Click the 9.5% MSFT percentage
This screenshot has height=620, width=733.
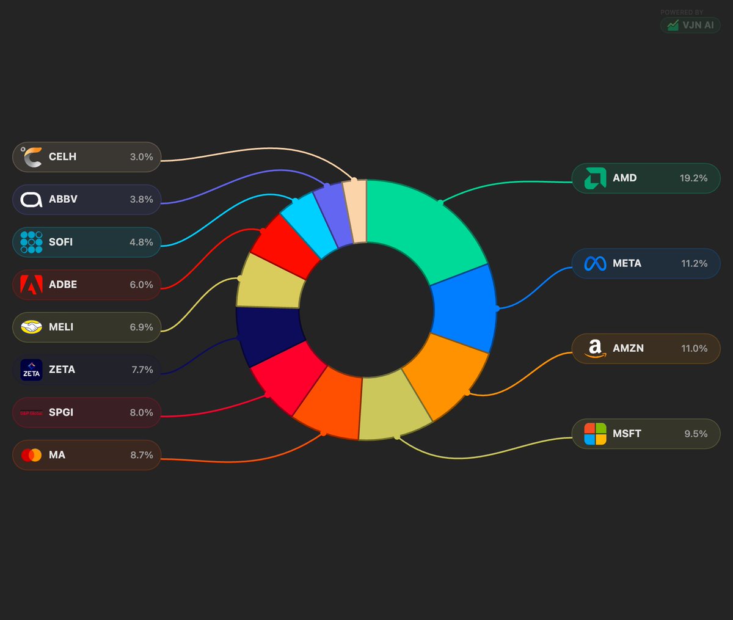[x=696, y=434]
